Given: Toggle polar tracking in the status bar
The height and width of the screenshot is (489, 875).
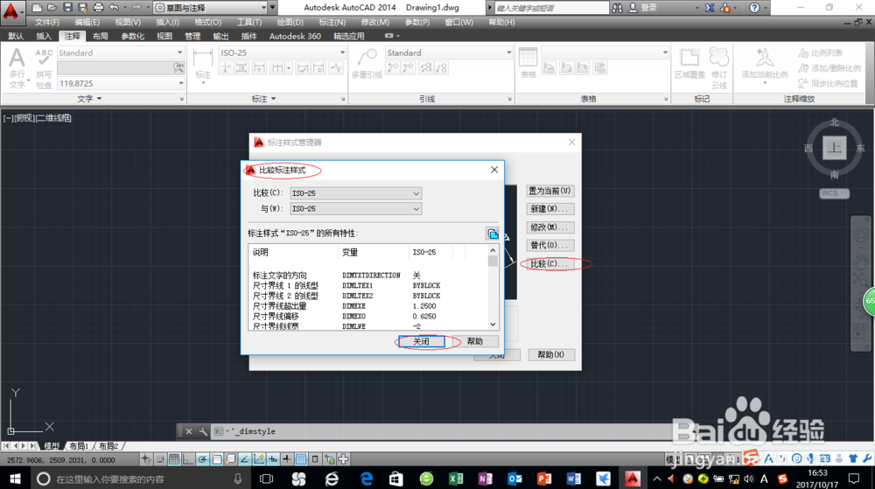Looking at the screenshot, I should 202,459.
